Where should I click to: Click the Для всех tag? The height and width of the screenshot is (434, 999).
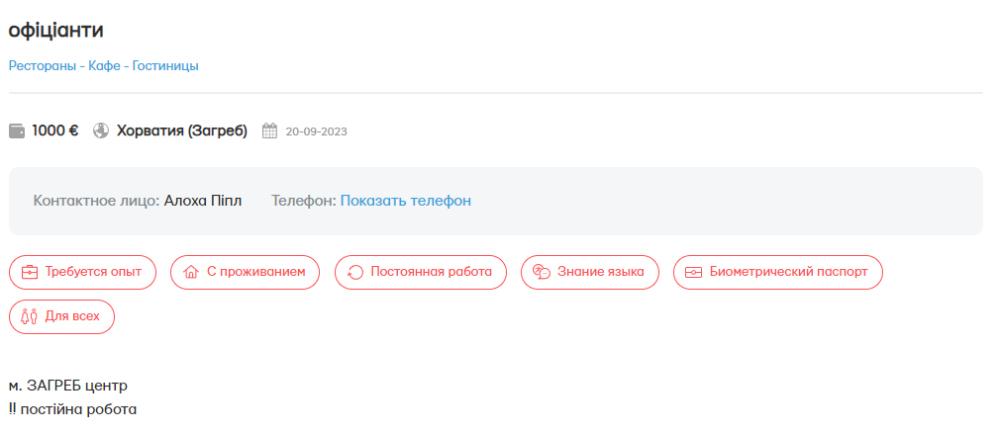coord(61,316)
